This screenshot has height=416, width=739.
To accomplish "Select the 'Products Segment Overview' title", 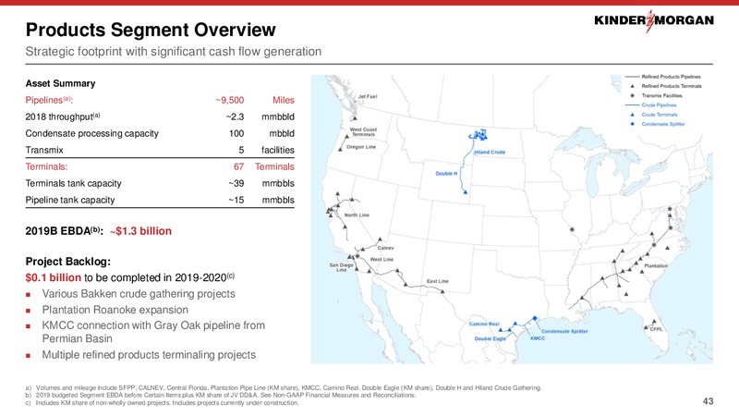I will [151, 30].
